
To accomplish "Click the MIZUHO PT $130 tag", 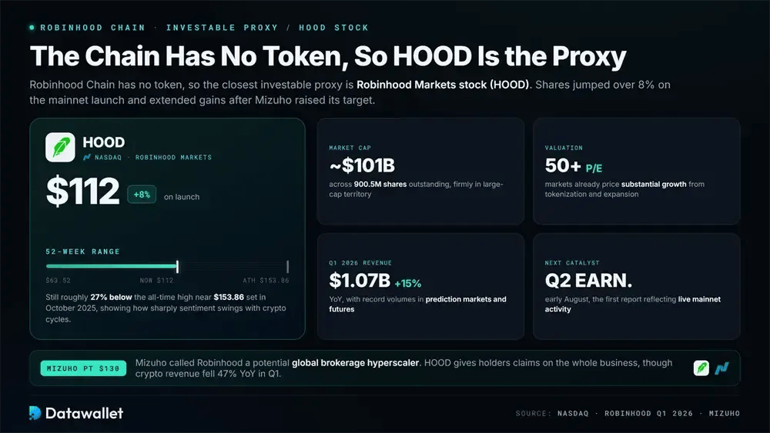I will pos(83,368).
